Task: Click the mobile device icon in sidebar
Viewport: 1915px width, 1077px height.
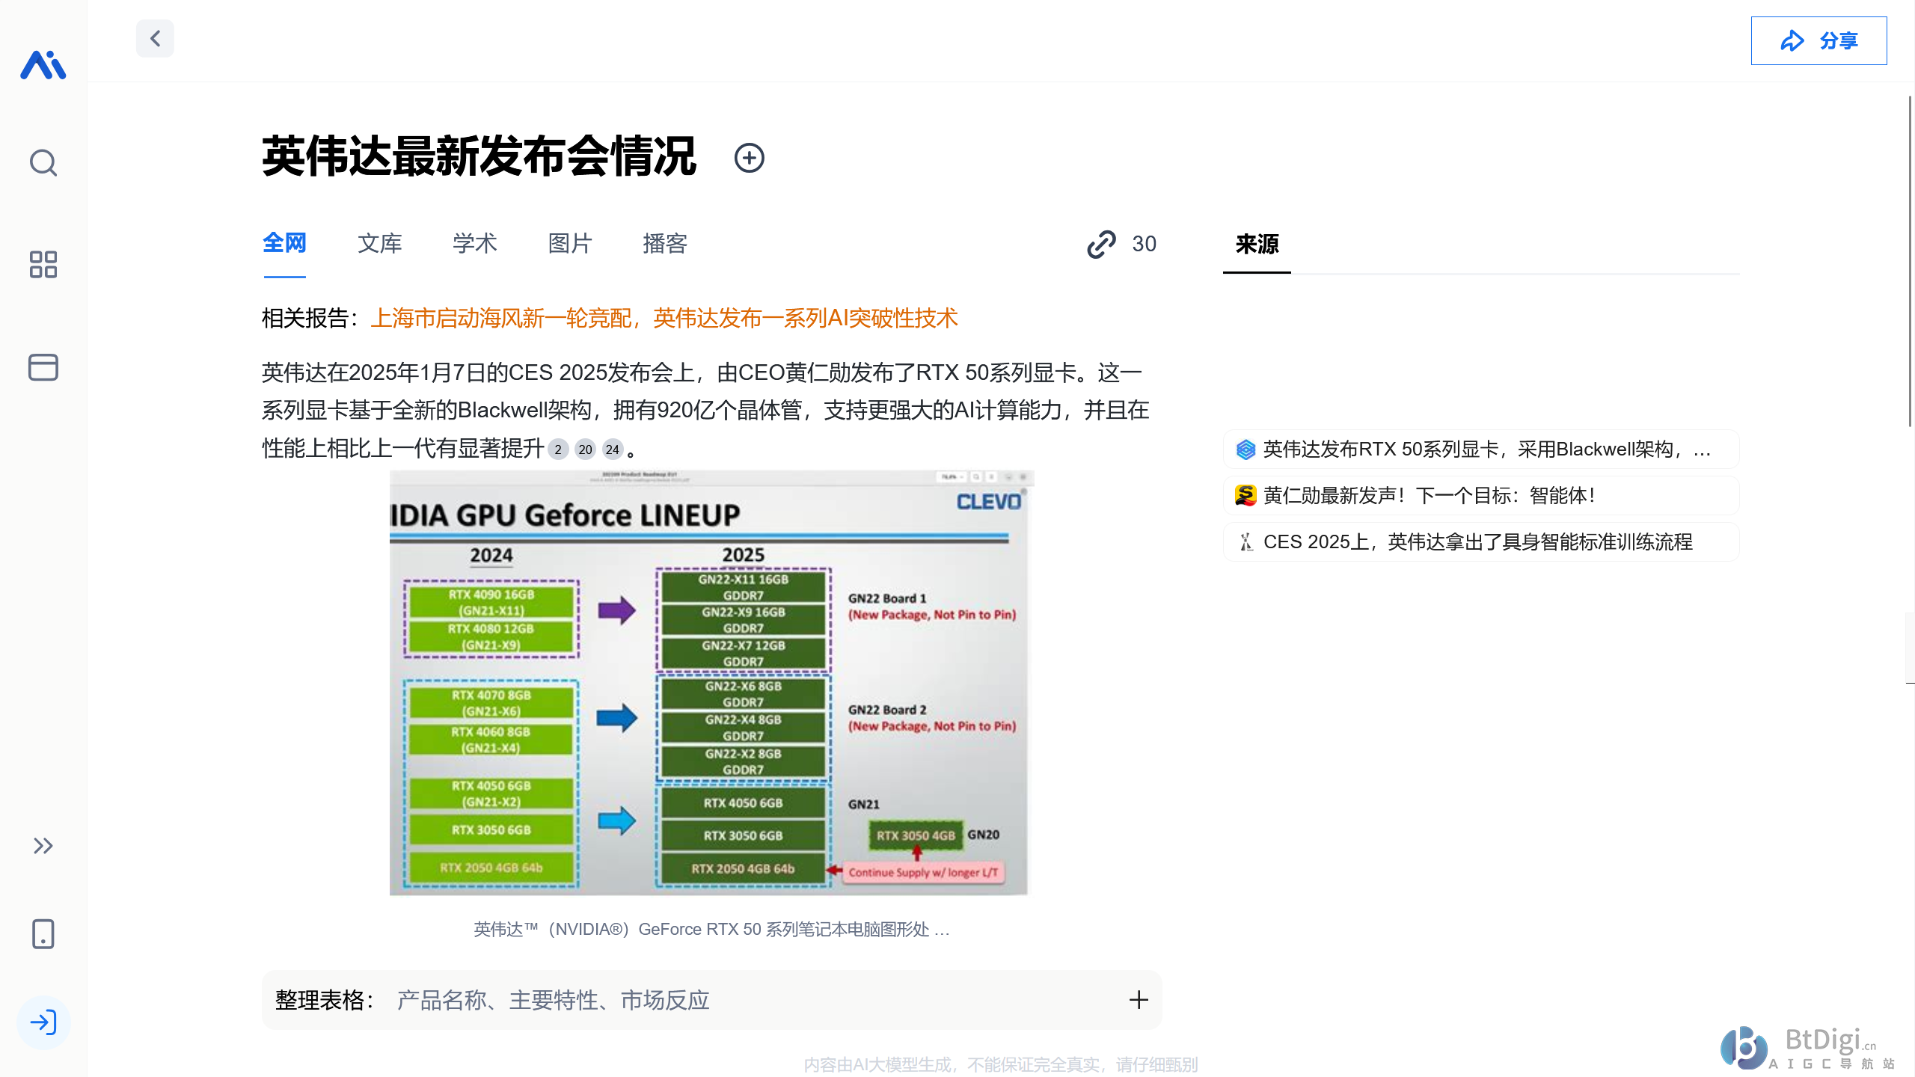Action: (43, 934)
